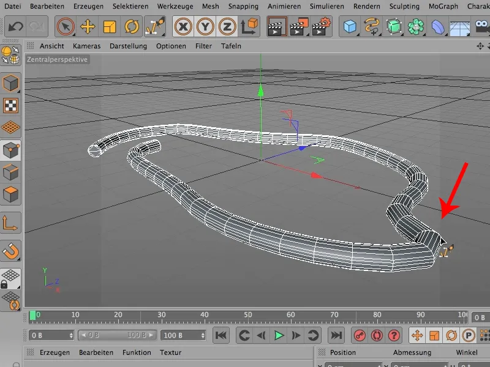Choose the recent tool spline pen icon
Image resolution: width=490 pixels, height=367 pixels.
[155, 26]
